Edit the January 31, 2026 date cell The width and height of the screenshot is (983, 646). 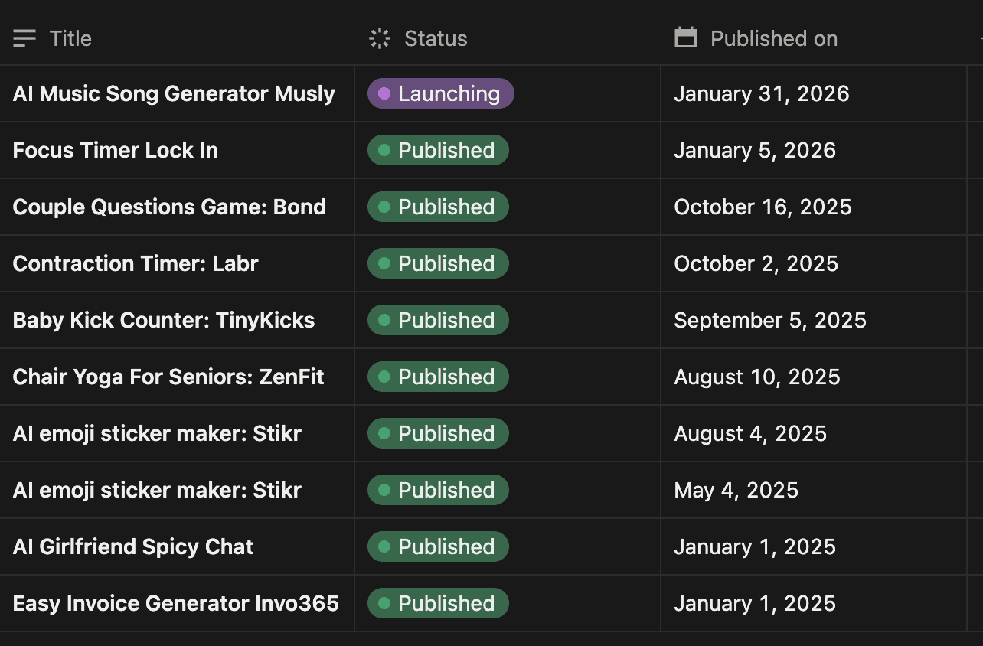point(762,93)
